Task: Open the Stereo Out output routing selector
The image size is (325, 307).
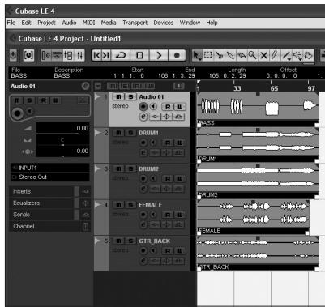Action: coord(50,177)
